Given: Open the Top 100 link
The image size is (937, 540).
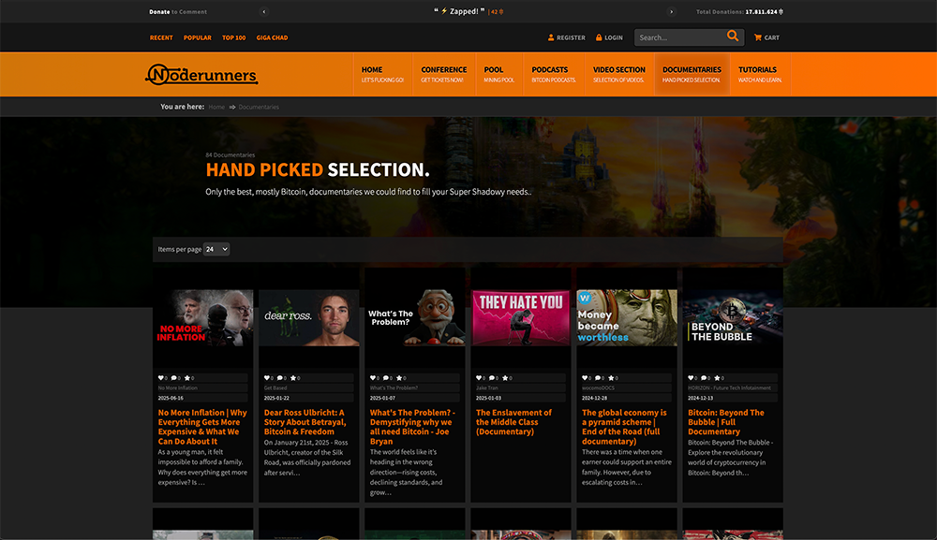Looking at the screenshot, I should point(233,37).
